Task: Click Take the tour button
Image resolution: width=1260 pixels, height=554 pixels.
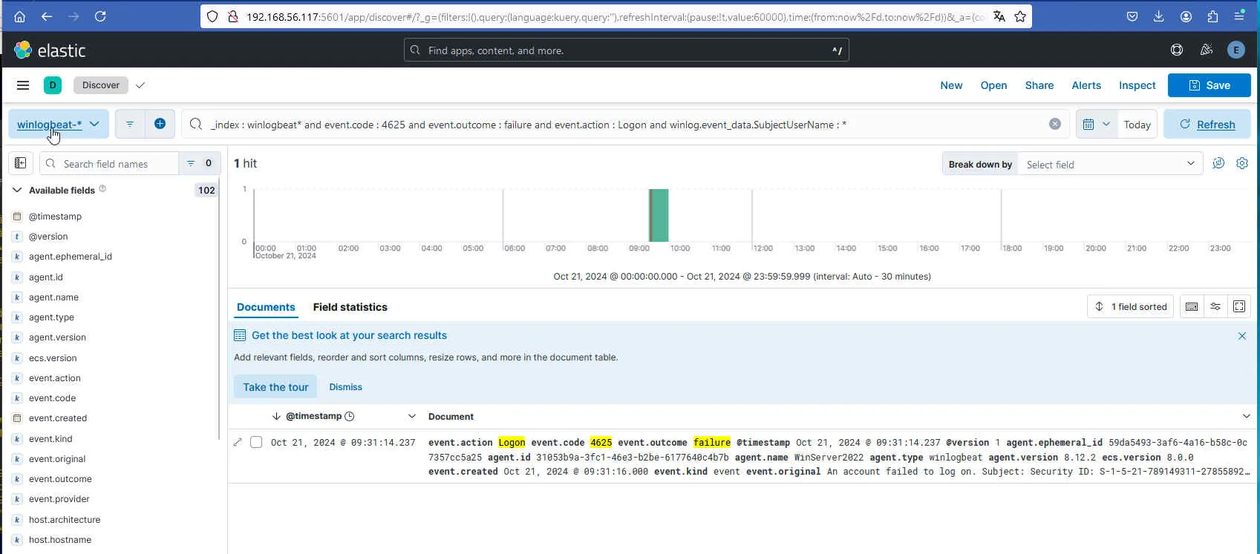Action: point(275,387)
